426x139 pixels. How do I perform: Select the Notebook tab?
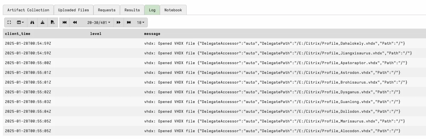coord(173,10)
